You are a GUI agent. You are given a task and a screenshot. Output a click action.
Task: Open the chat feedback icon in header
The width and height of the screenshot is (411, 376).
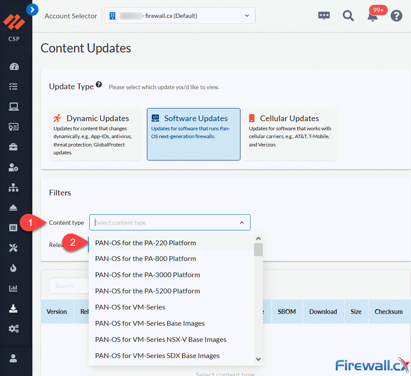pos(324,16)
